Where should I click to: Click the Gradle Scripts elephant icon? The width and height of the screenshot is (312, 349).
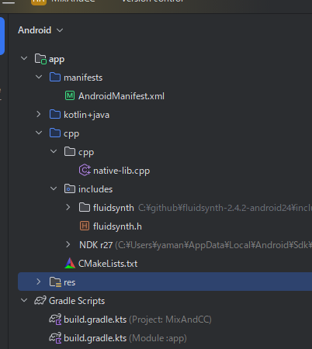click(x=40, y=300)
